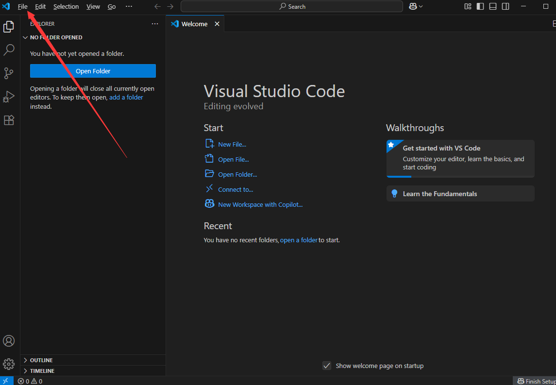The image size is (556, 385).
Task: Go back with the left arrow
Action: tap(157, 6)
